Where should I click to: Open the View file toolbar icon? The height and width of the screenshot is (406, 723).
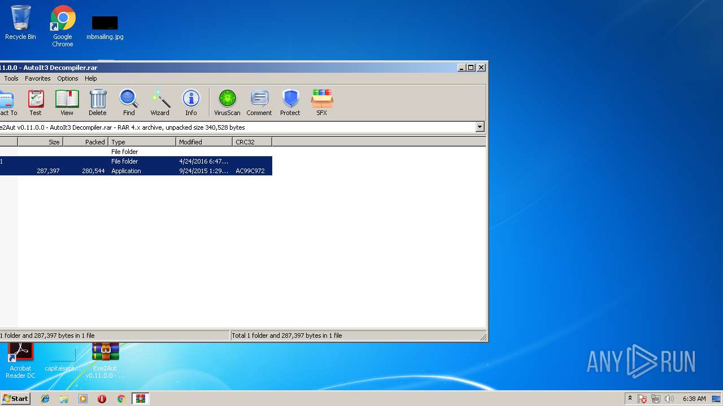67,102
